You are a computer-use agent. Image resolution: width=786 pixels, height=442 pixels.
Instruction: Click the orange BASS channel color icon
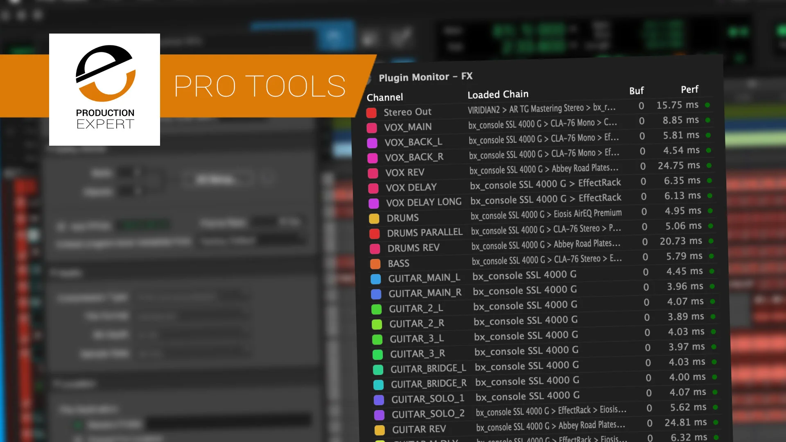pos(375,264)
